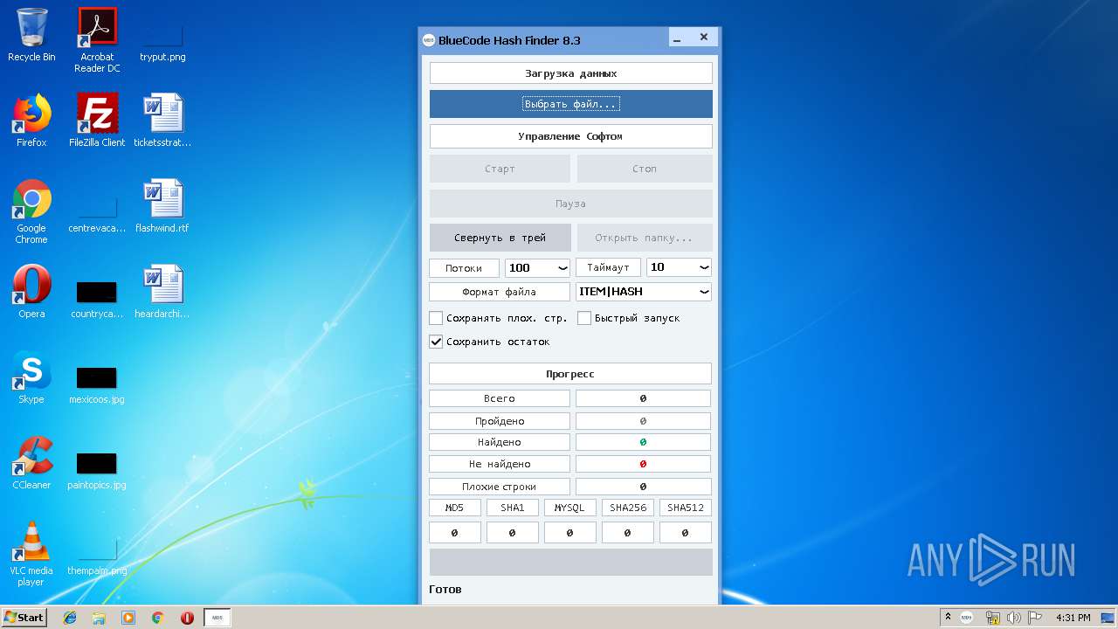Open Windows Explorer folder in the taskbar
1118x629 pixels.
tap(99, 618)
